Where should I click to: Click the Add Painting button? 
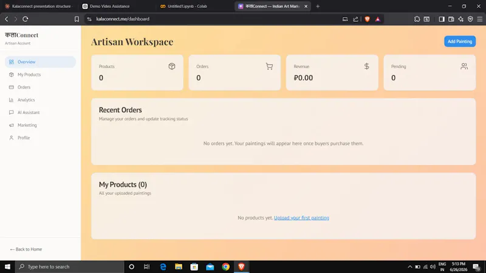(460, 41)
